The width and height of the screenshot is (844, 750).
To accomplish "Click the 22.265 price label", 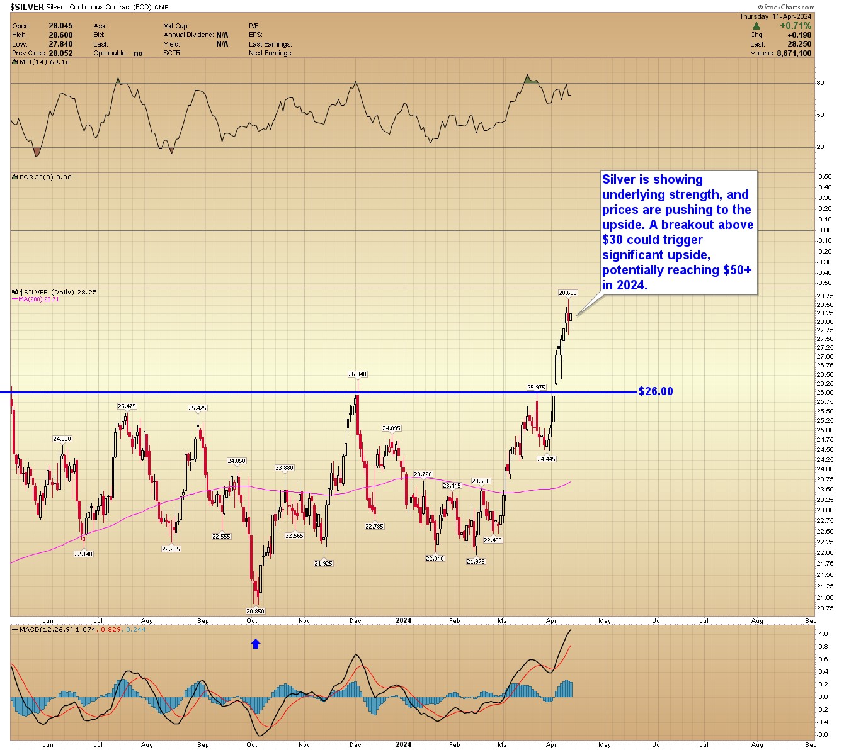I will click(171, 549).
